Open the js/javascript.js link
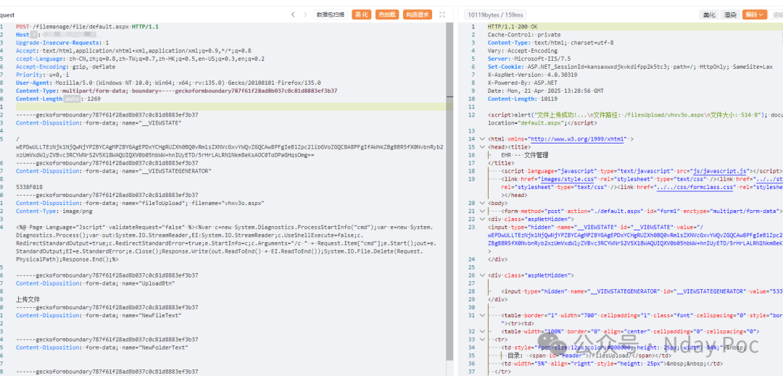Image resolution: width=783 pixels, height=376 pixels. tap(718, 171)
